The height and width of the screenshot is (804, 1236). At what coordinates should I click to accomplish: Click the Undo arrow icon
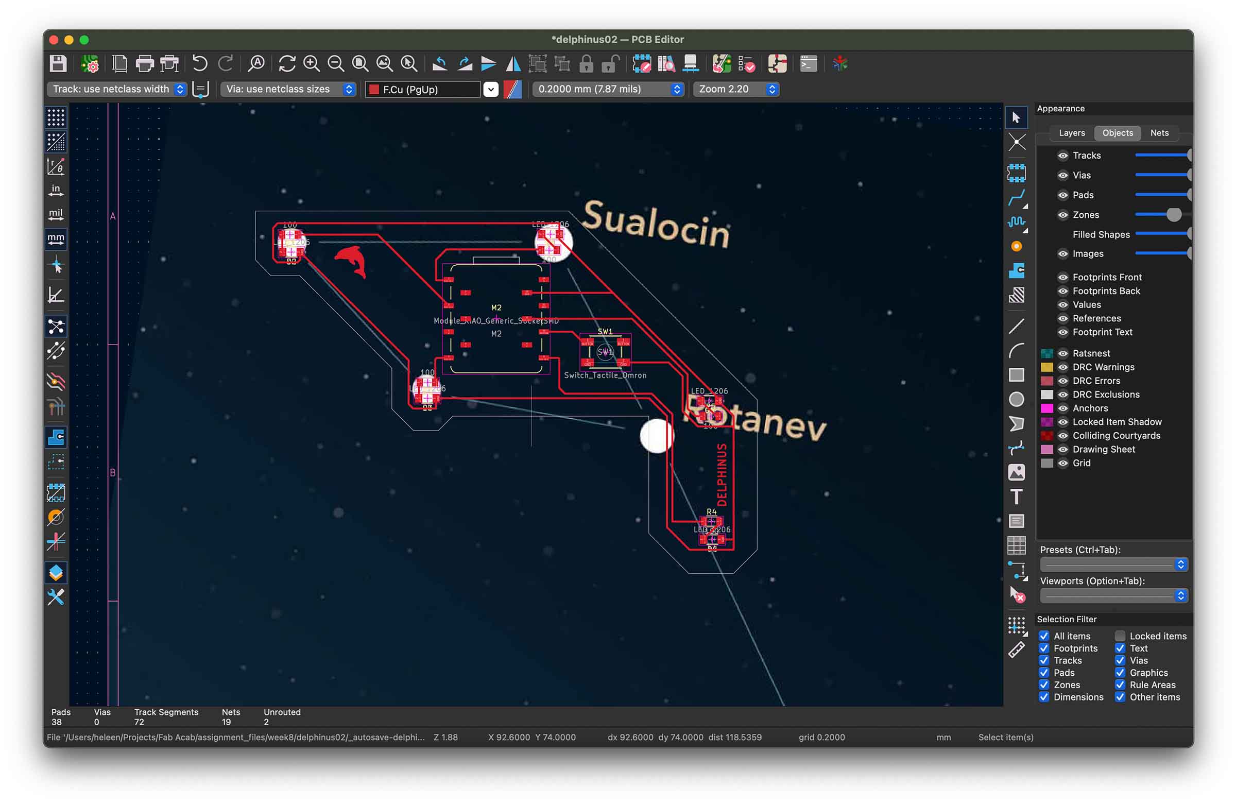coord(200,63)
